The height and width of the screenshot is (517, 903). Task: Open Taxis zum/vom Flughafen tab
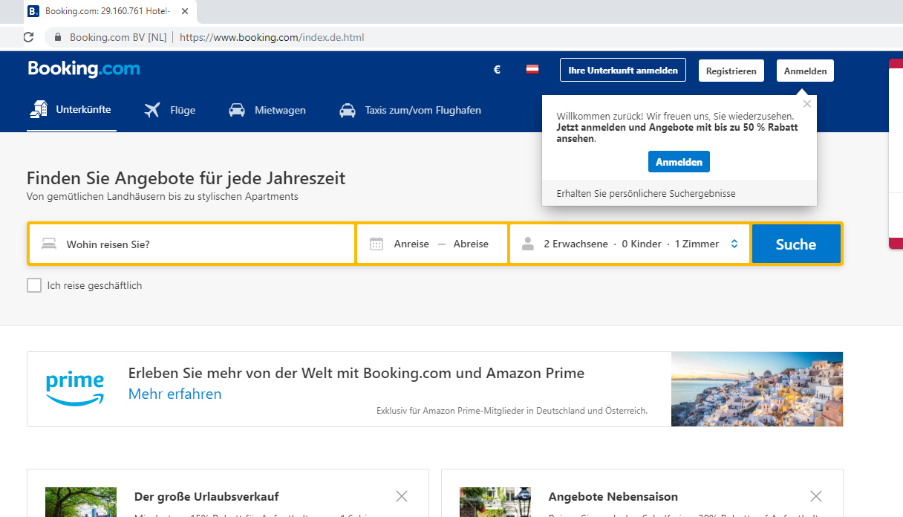coord(410,110)
